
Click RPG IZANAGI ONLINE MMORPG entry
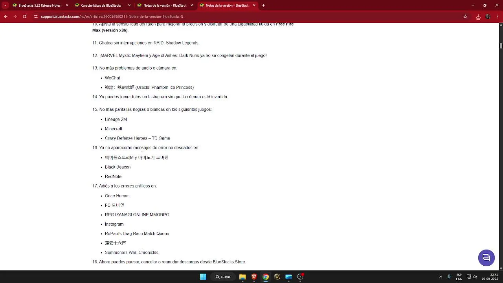(137, 215)
